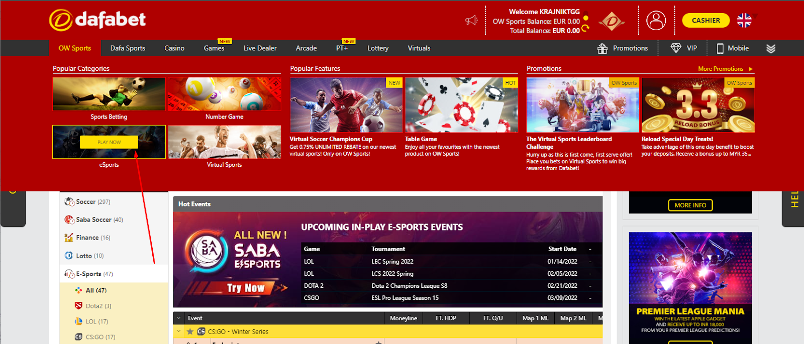Click the MORE INFO button
The height and width of the screenshot is (344, 804).
pyautogui.click(x=690, y=205)
